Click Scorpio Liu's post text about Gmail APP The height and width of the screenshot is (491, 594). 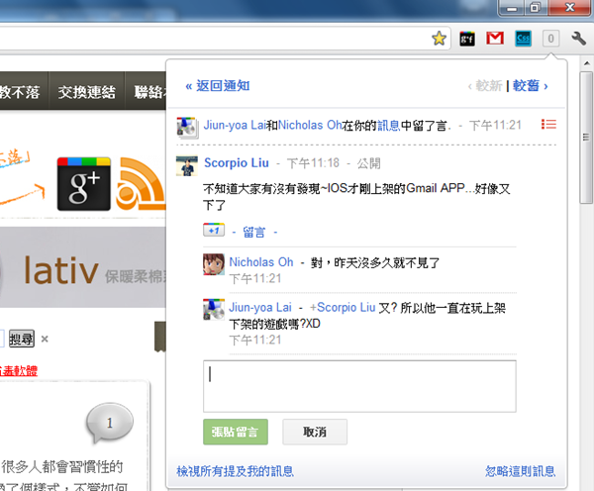pos(356,197)
